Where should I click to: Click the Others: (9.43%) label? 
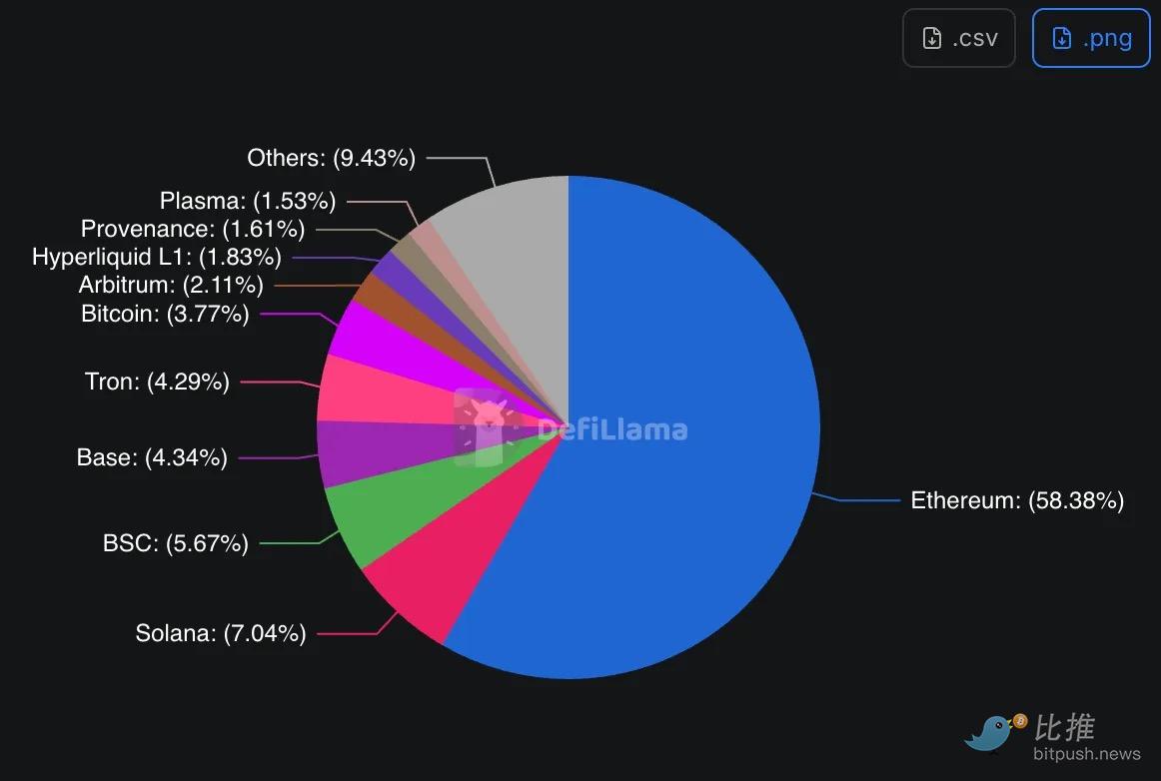tap(331, 158)
